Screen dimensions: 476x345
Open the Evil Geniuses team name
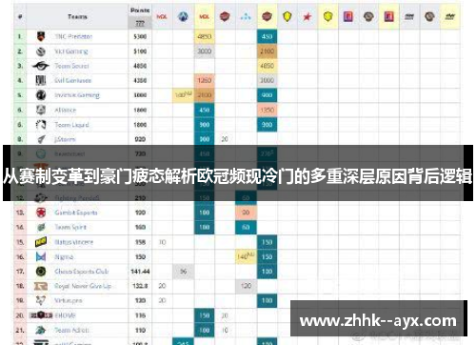tap(72, 80)
